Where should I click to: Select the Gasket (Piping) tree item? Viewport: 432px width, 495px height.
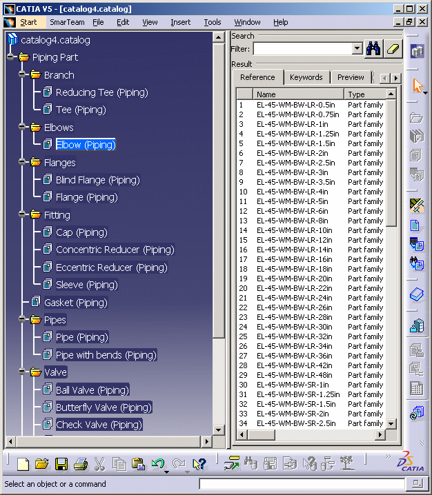coord(76,303)
